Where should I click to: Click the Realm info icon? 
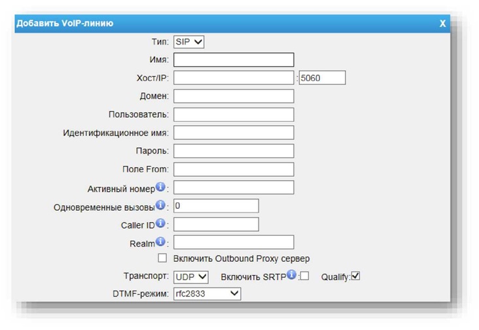(160, 242)
